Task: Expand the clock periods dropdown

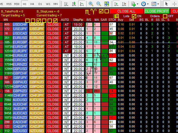Action: (x=147, y=4)
